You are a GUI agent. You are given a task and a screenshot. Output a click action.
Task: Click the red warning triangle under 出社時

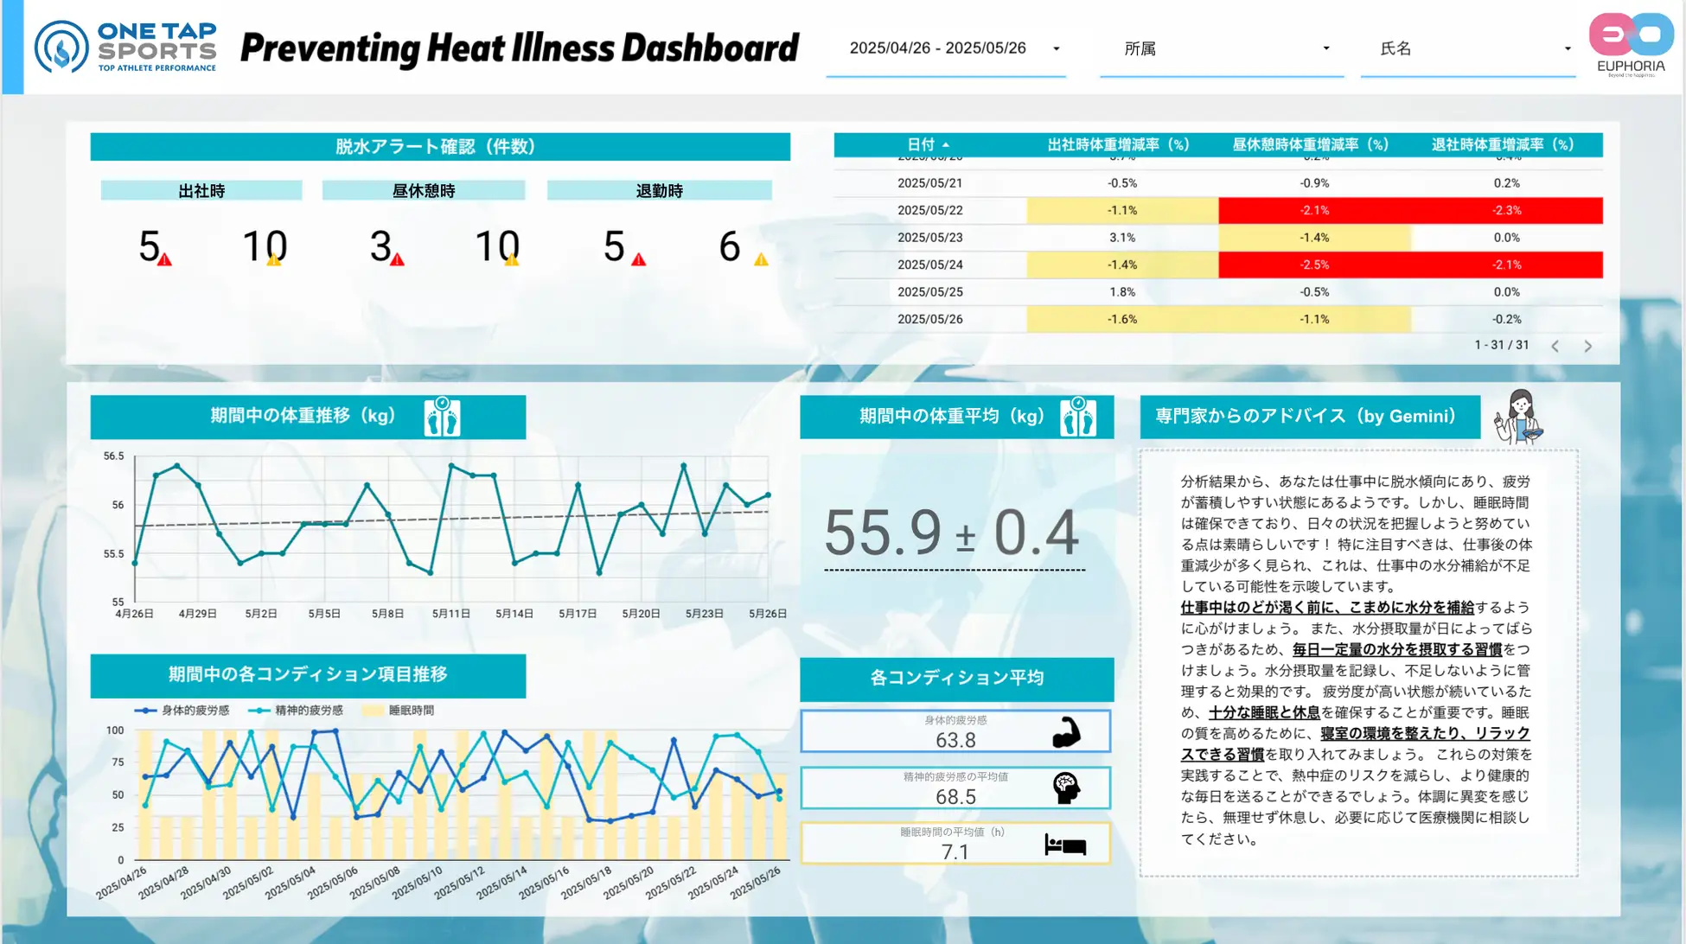click(164, 259)
